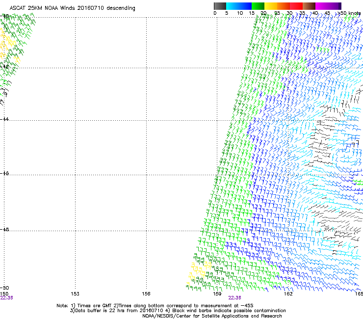Select longitude label 156 on bottom axis

[146, 294]
